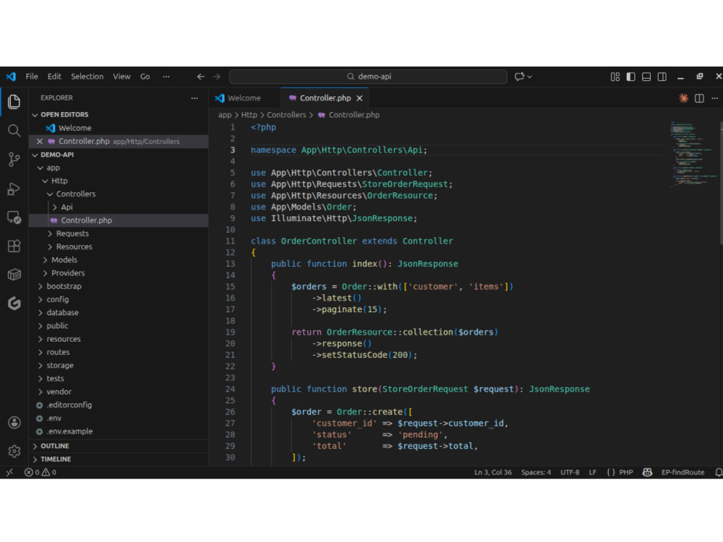Change indentation via Spaces: 4
Screen dimensions: 723x542
pyautogui.click(x=536, y=473)
